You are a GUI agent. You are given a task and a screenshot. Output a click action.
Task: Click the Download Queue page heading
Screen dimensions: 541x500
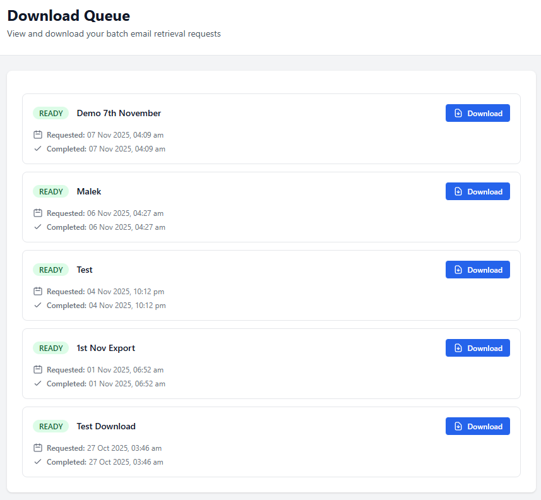pyautogui.click(x=68, y=16)
